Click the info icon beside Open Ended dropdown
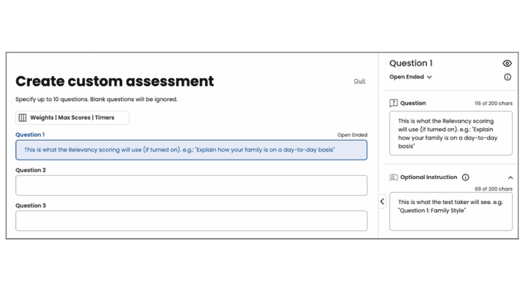Screen dimensions: 526x296 tap(508, 77)
